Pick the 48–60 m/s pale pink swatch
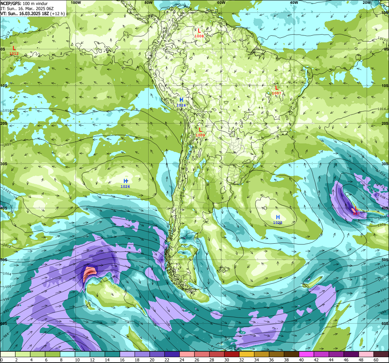 click(366, 354)
